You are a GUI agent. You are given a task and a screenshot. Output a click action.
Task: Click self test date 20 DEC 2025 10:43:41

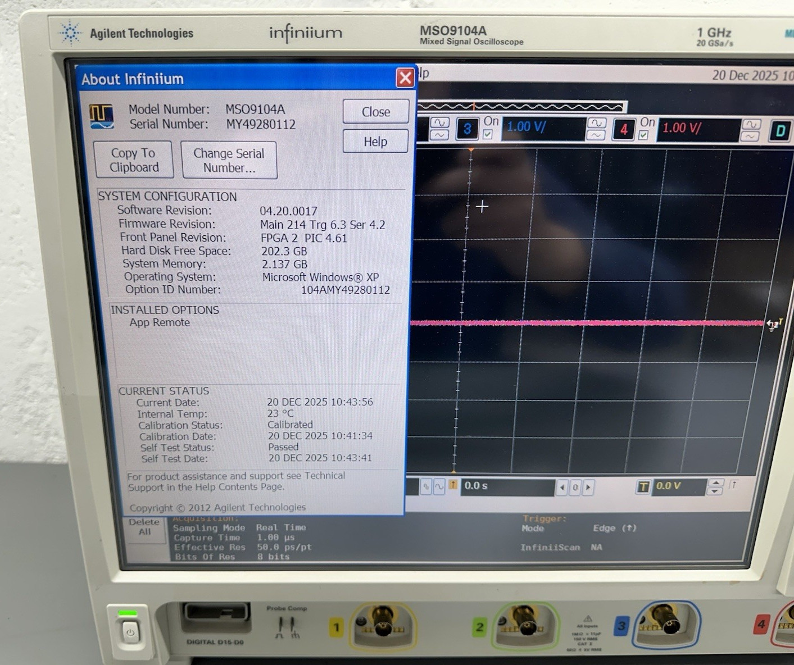(320, 458)
